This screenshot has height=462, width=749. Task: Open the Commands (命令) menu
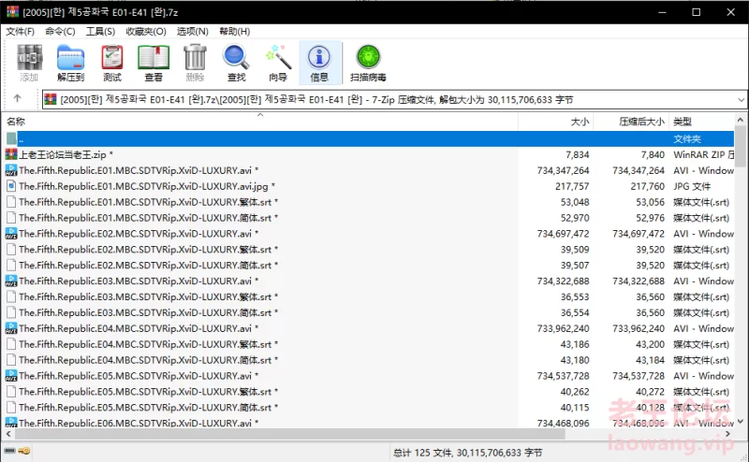pos(60,32)
